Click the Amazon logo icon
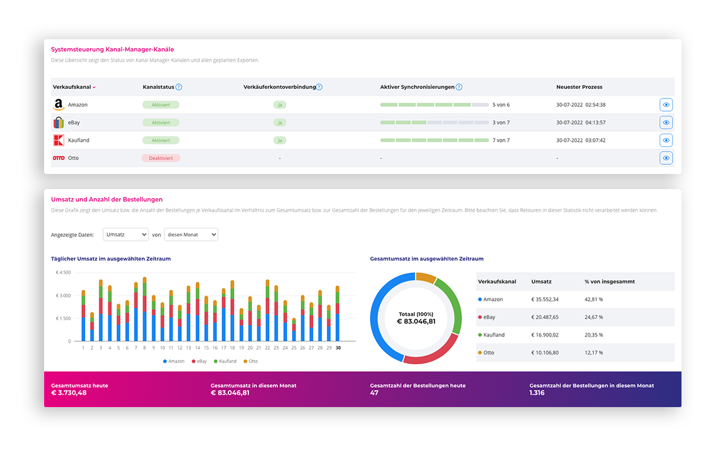Image resolution: width=725 pixels, height=453 pixels. (59, 105)
